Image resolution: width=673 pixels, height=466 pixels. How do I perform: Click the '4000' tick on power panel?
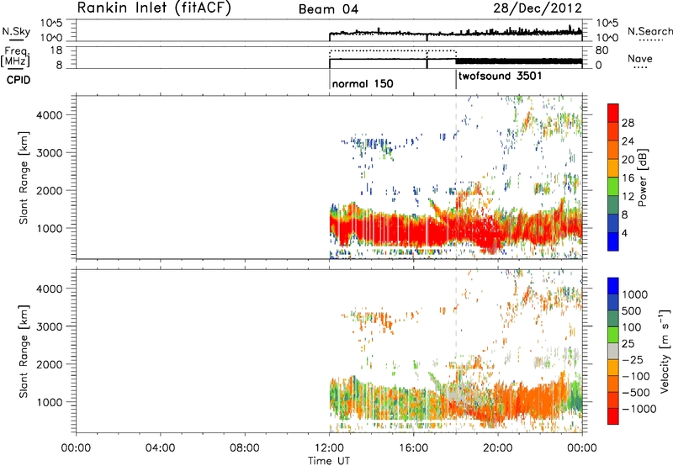pos(50,115)
